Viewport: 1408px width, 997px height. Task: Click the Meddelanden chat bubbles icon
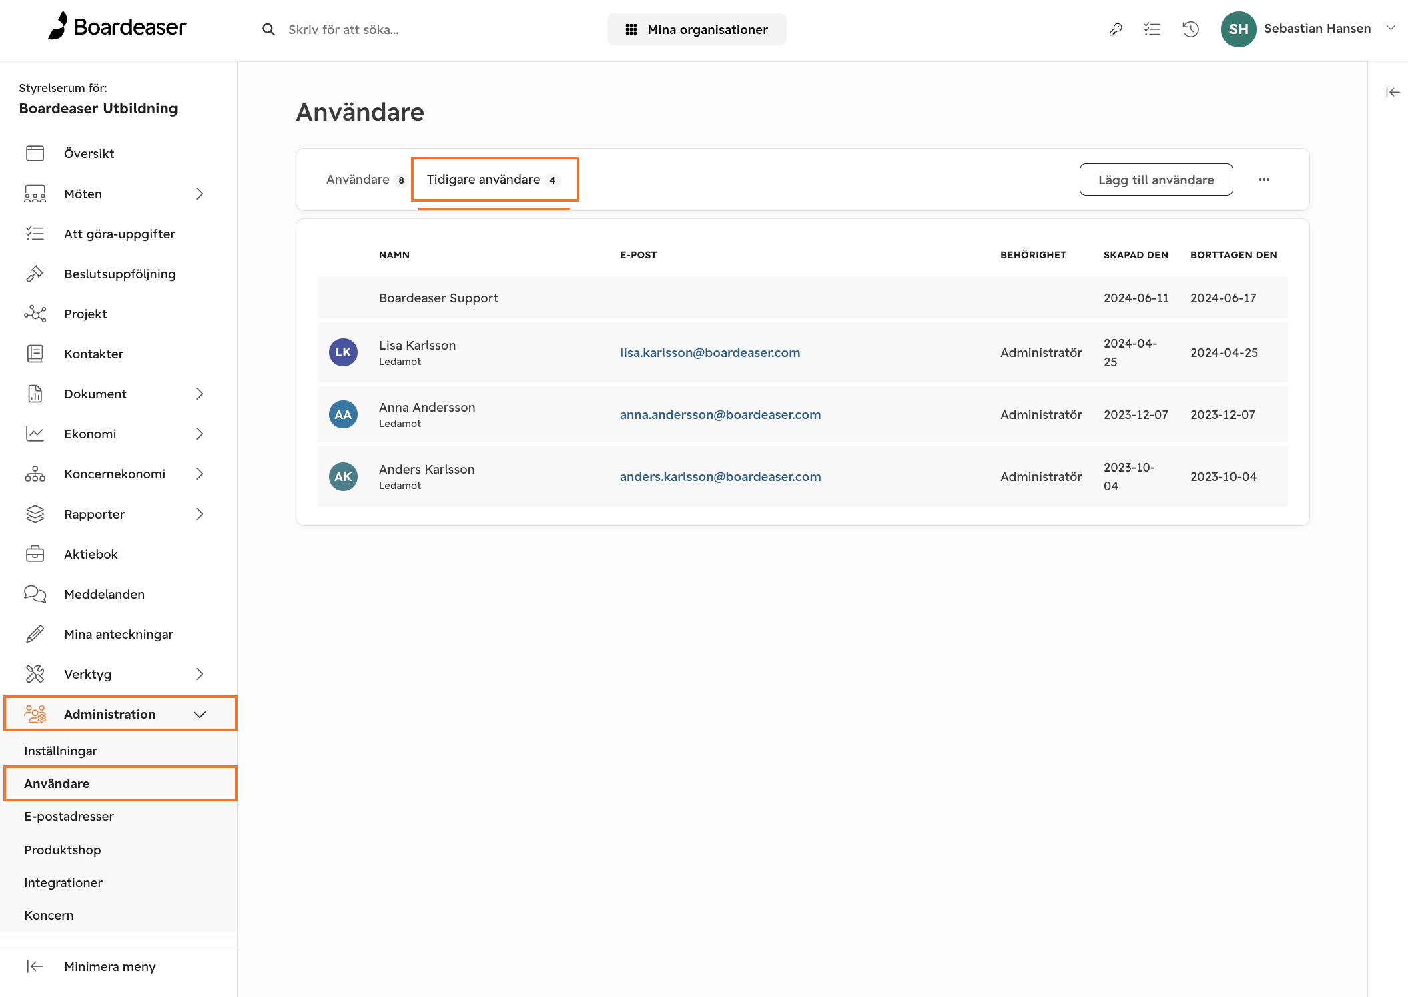(x=35, y=594)
